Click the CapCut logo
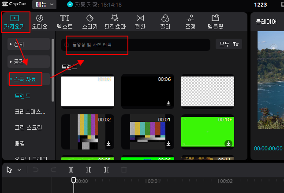Screen dimensions: 284x193 coord(14,4)
